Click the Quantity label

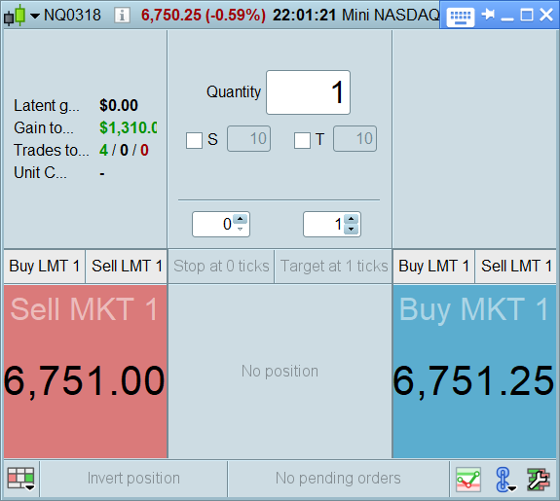tap(234, 92)
